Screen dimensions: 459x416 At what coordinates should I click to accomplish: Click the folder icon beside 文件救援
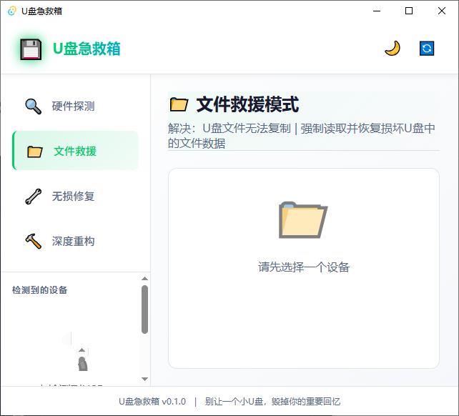[35, 152]
